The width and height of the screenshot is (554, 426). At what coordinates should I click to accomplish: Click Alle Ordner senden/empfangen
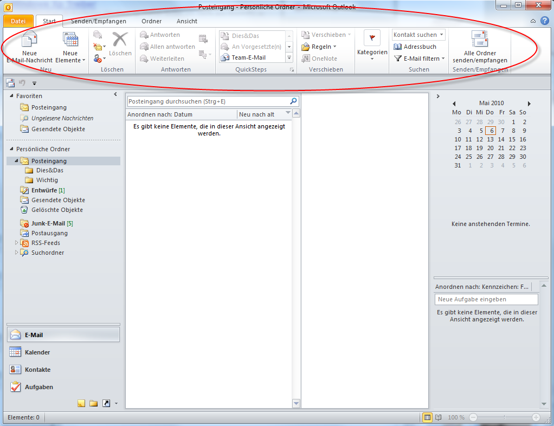[479, 46]
